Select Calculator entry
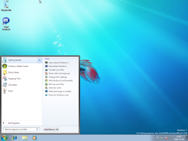 [22, 85]
